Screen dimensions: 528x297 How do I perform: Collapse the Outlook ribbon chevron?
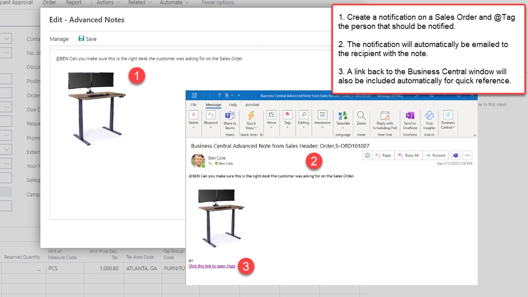(474, 135)
